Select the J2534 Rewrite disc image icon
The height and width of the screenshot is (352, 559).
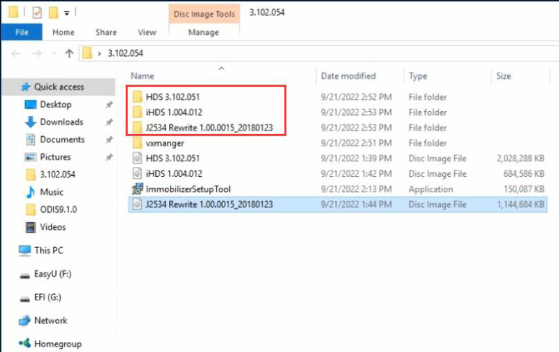pos(137,204)
